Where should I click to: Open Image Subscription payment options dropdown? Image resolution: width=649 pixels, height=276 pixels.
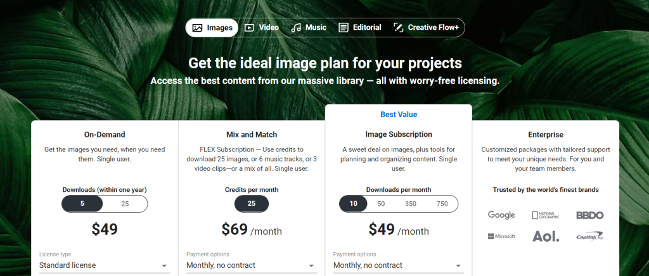click(x=399, y=266)
